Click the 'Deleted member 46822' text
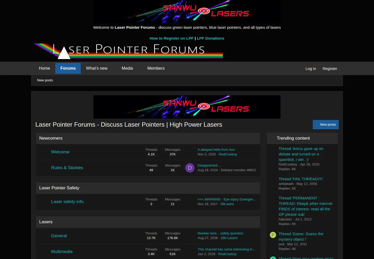This screenshot has width=374, height=259. [x=238, y=170]
